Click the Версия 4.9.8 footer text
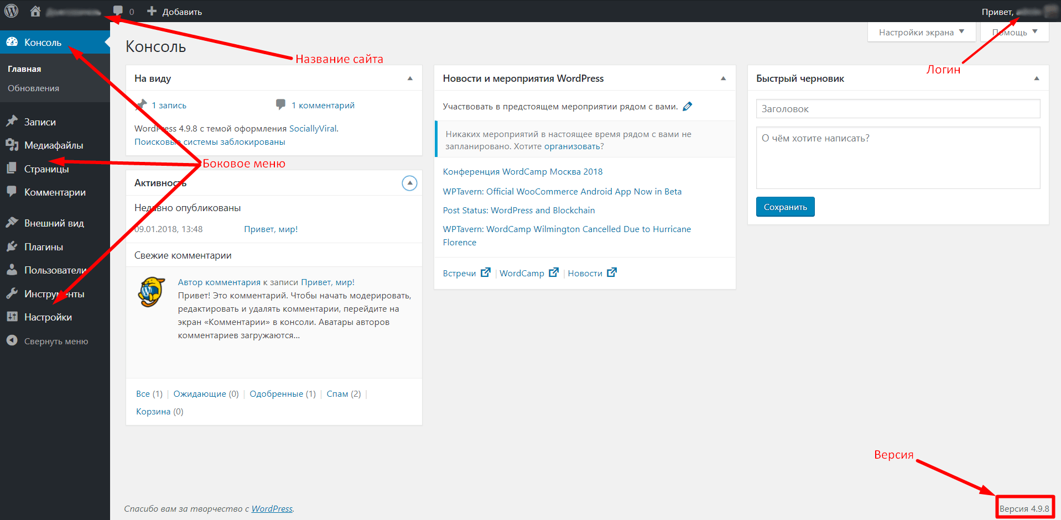 (x=1024, y=508)
